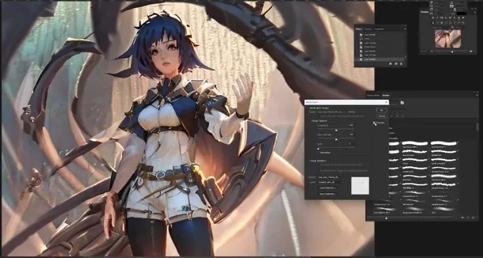Close the Match Color dialog window
The image size is (483, 258).
point(386,102)
